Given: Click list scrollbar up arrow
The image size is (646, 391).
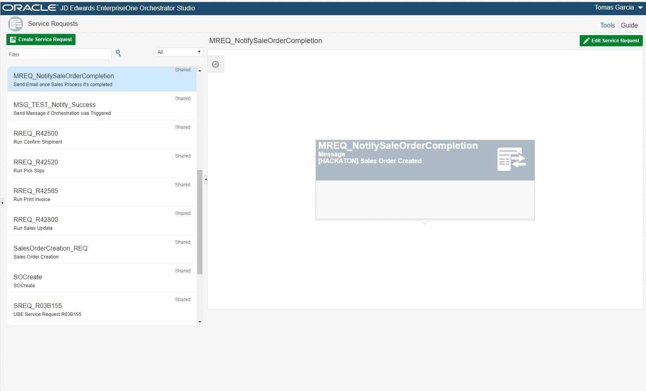Looking at the screenshot, I should point(200,71).
